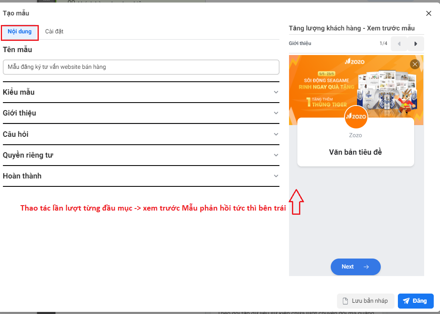Click the next preview page arrow
440x314 pixels.
[415, 44]
